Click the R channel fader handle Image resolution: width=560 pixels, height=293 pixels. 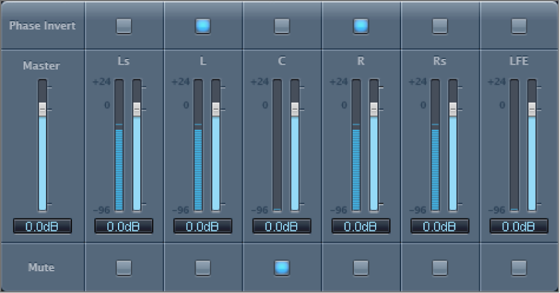click(374, 109)
